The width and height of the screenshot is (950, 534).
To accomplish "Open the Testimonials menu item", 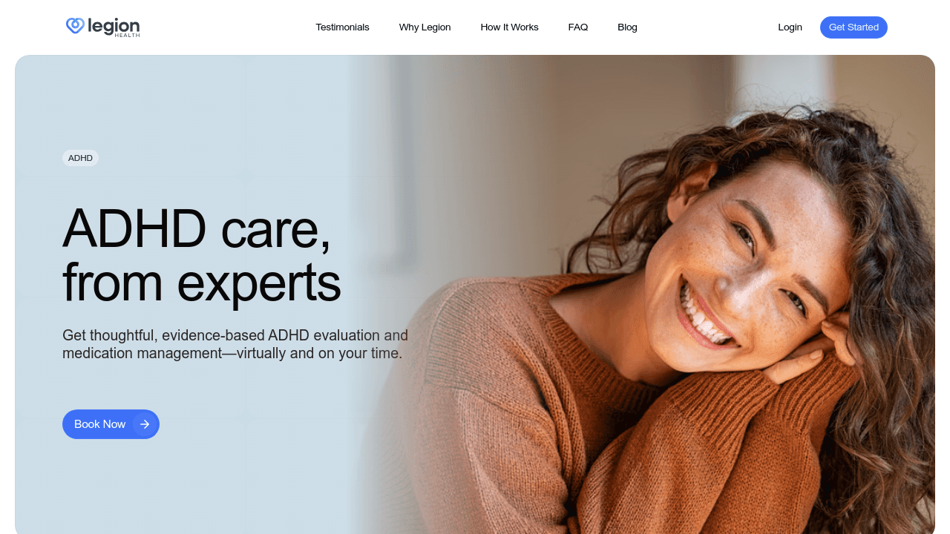I will click(342, 27).
